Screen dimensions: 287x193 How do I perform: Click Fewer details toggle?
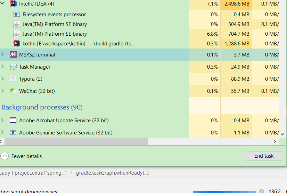pos(21,156)
